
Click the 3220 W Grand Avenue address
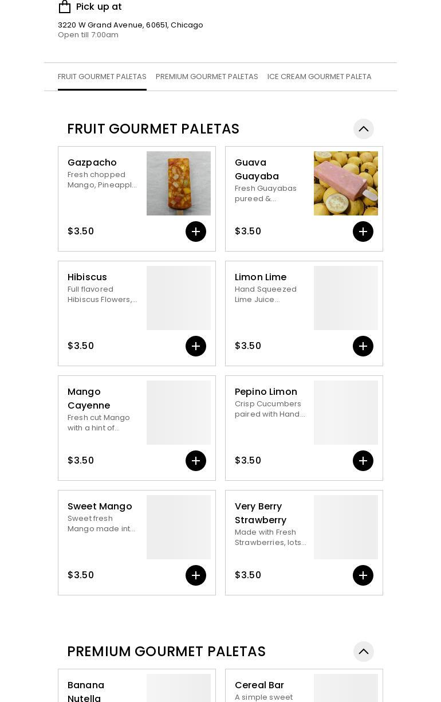[131, 25]
